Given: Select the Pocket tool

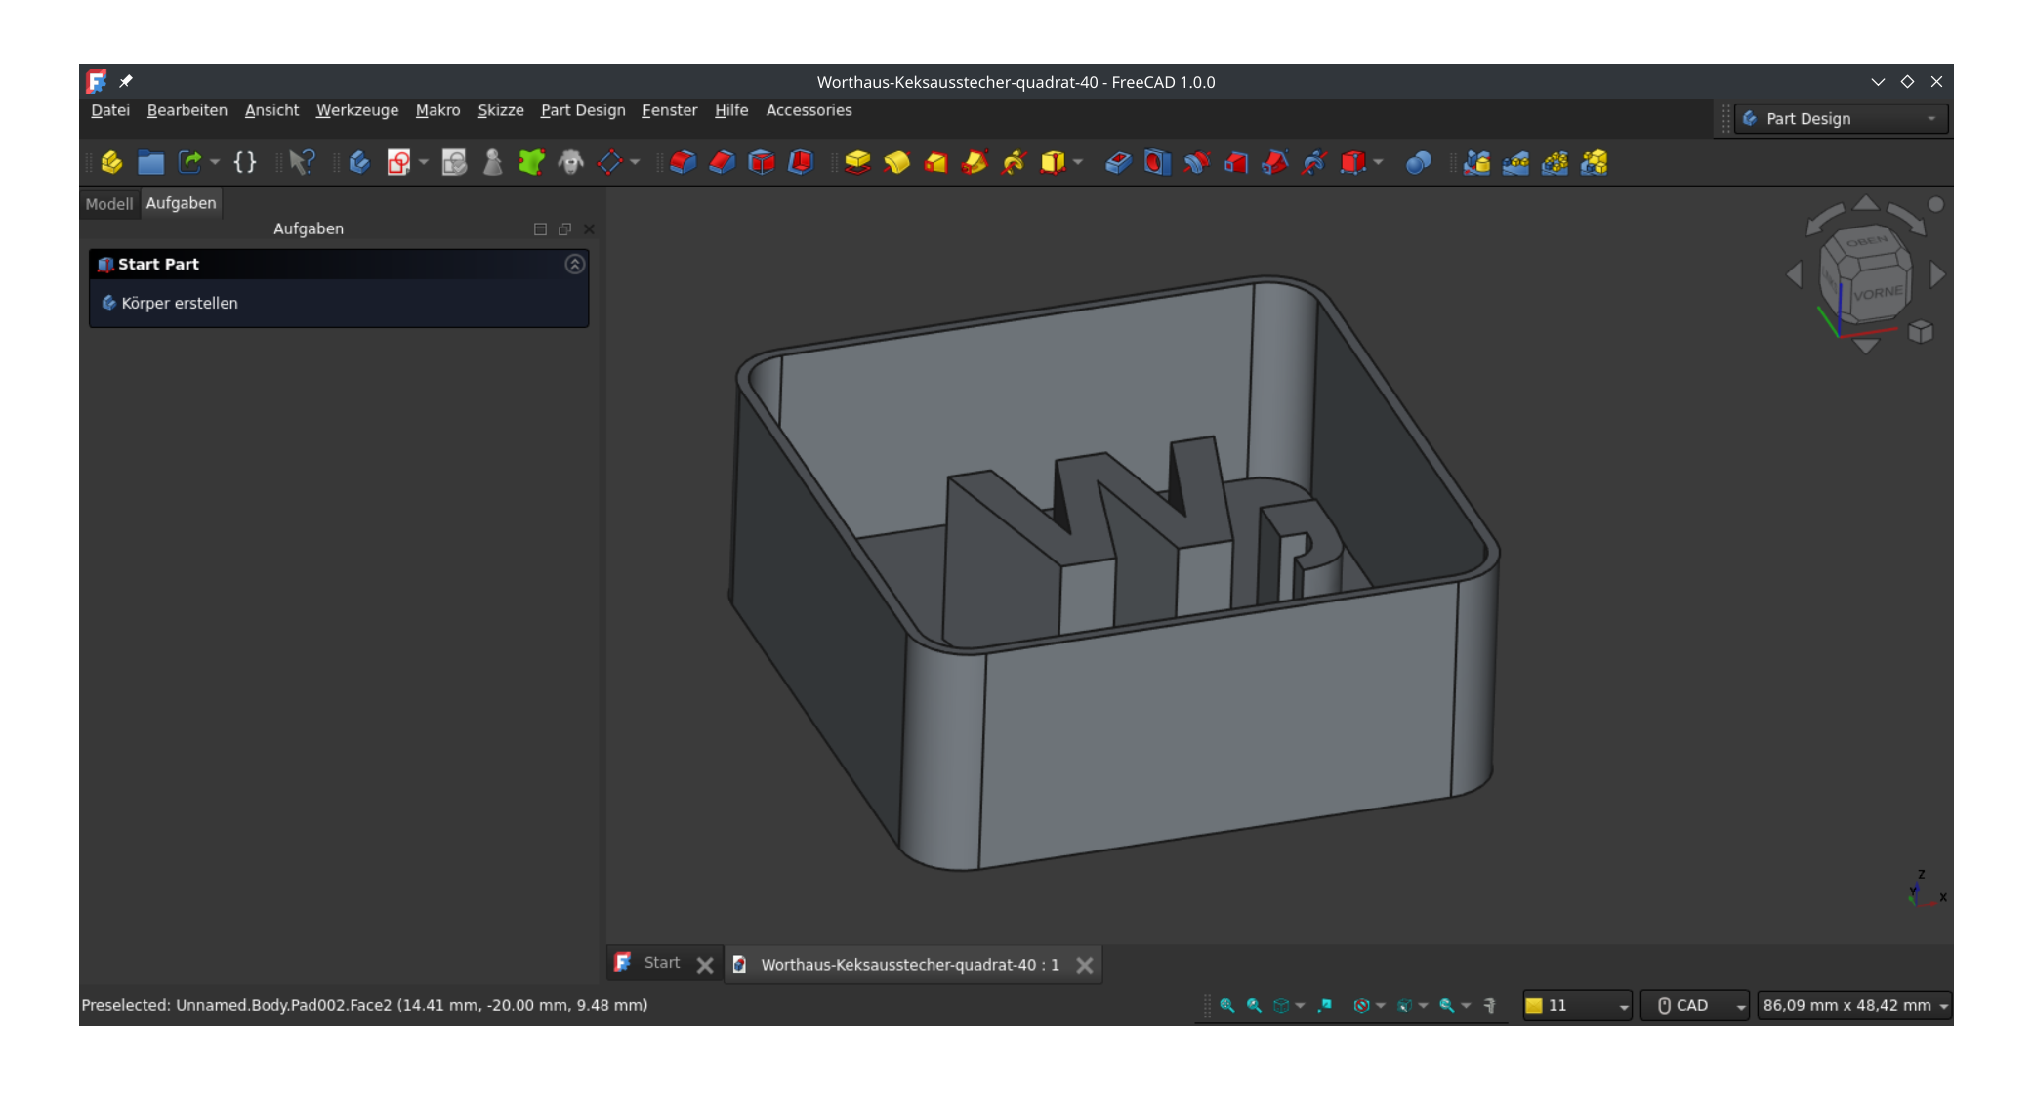Looking at the screenshot, I should 1118,162.
